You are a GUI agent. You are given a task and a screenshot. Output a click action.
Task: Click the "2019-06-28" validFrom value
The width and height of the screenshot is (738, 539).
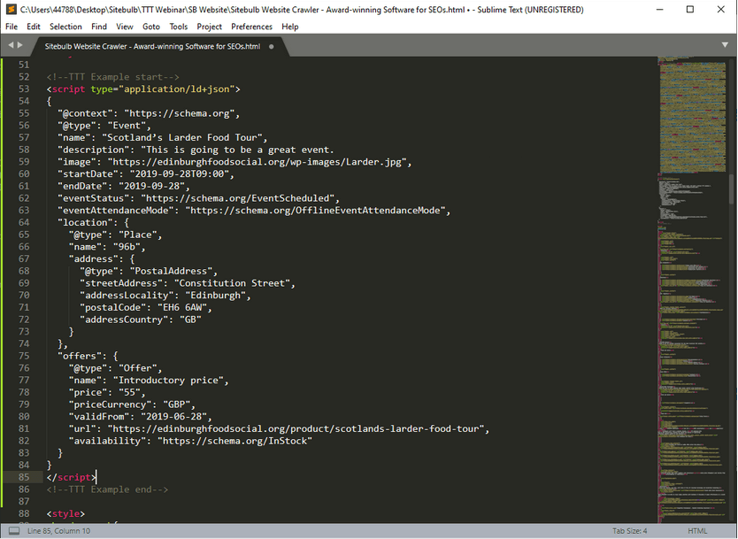[173, 417]
